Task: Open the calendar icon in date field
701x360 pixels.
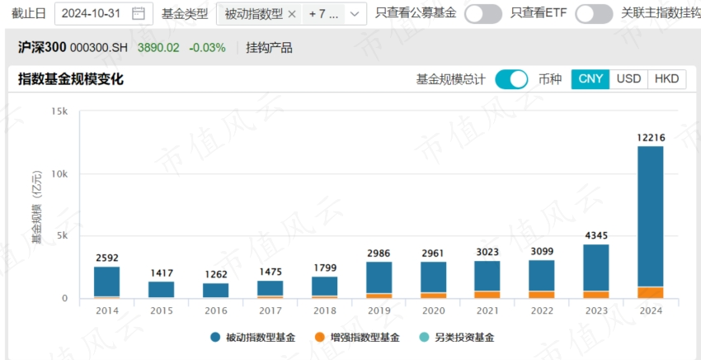Action: (x=139, y=13)
